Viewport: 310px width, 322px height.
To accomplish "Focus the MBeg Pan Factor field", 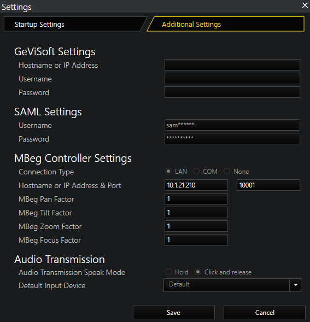I will click(x=196, y=198).
